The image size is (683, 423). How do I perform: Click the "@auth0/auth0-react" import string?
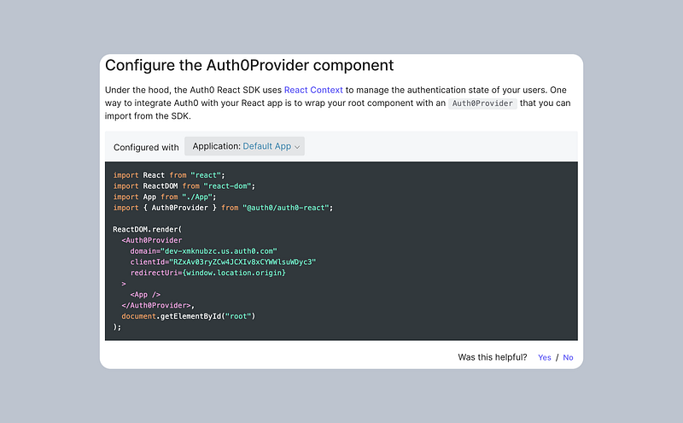point(286,208)
